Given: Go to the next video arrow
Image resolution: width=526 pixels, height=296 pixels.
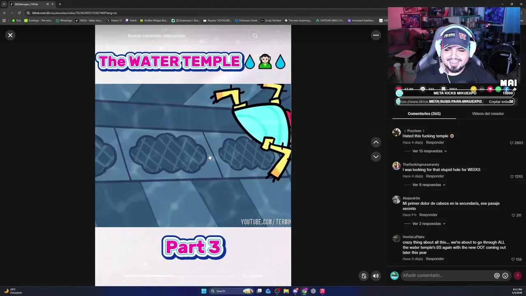Looking at the screenshot, I should (x=376, y=157).
